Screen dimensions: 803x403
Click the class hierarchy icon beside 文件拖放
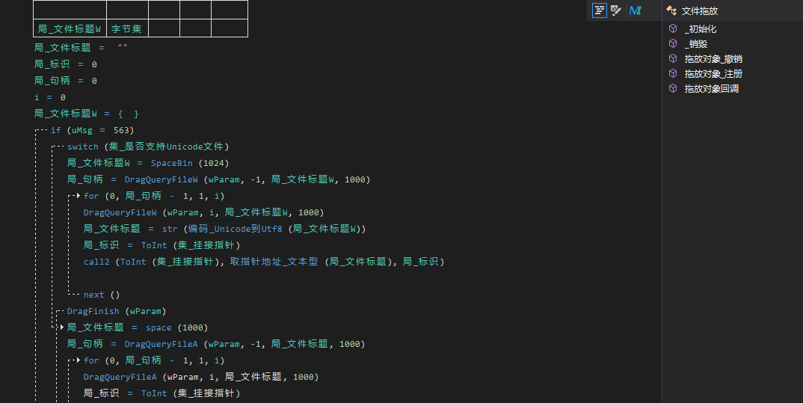point(671,10)
